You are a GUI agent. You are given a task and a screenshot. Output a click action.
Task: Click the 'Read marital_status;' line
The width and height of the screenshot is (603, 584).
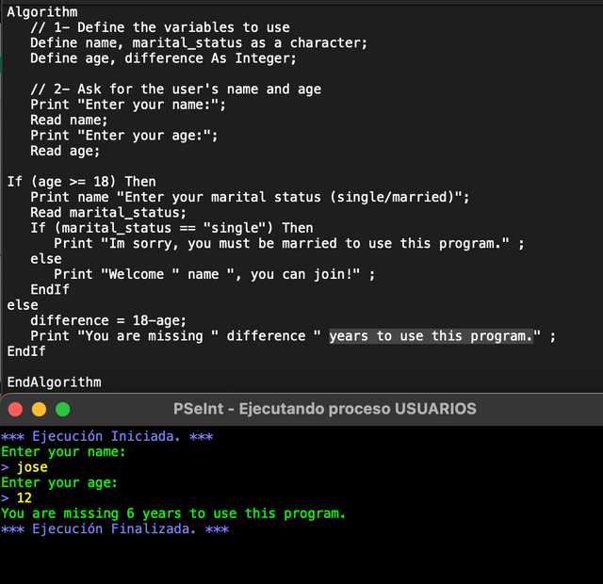(x=108, y=213)
